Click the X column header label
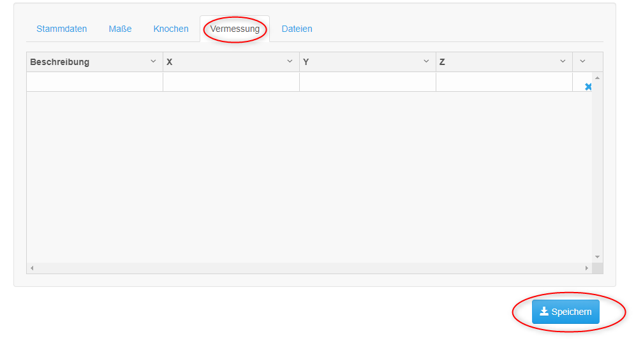Screen dimensions: 643x343 pos(170,62)
